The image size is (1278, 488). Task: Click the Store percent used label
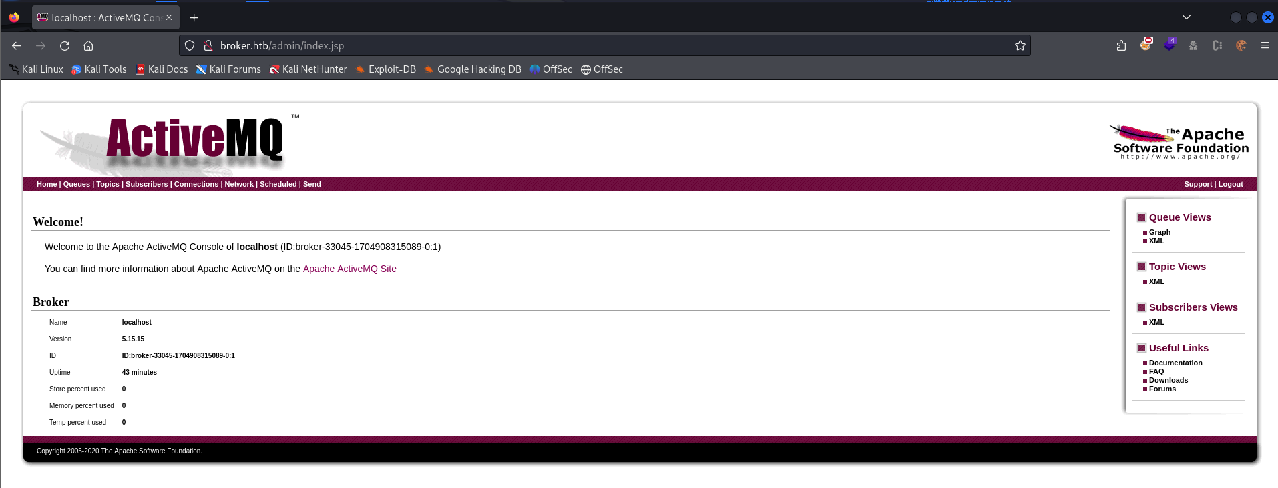click(77, 389)
